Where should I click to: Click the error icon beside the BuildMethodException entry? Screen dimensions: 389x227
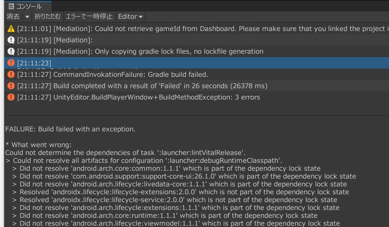coord(11,97)
